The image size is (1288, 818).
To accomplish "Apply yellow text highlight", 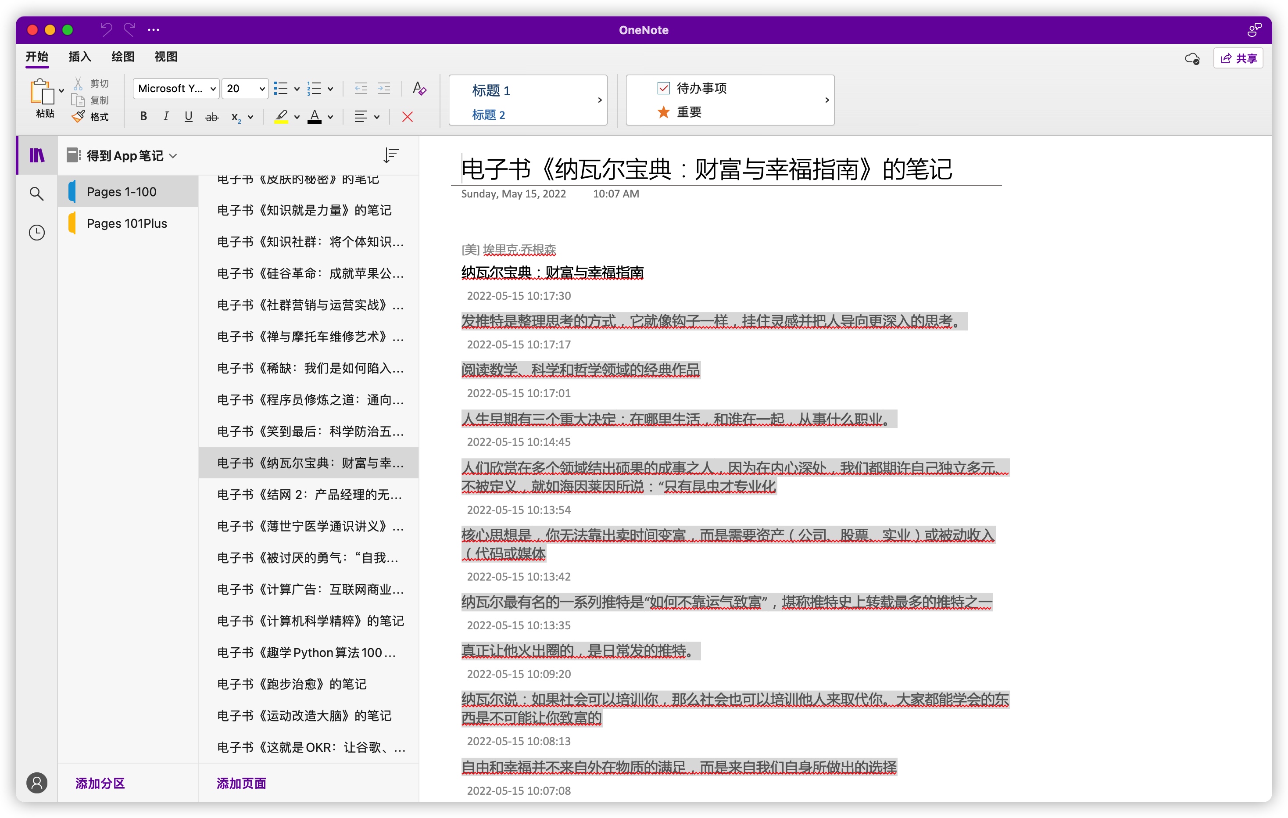I will point(281,117).
